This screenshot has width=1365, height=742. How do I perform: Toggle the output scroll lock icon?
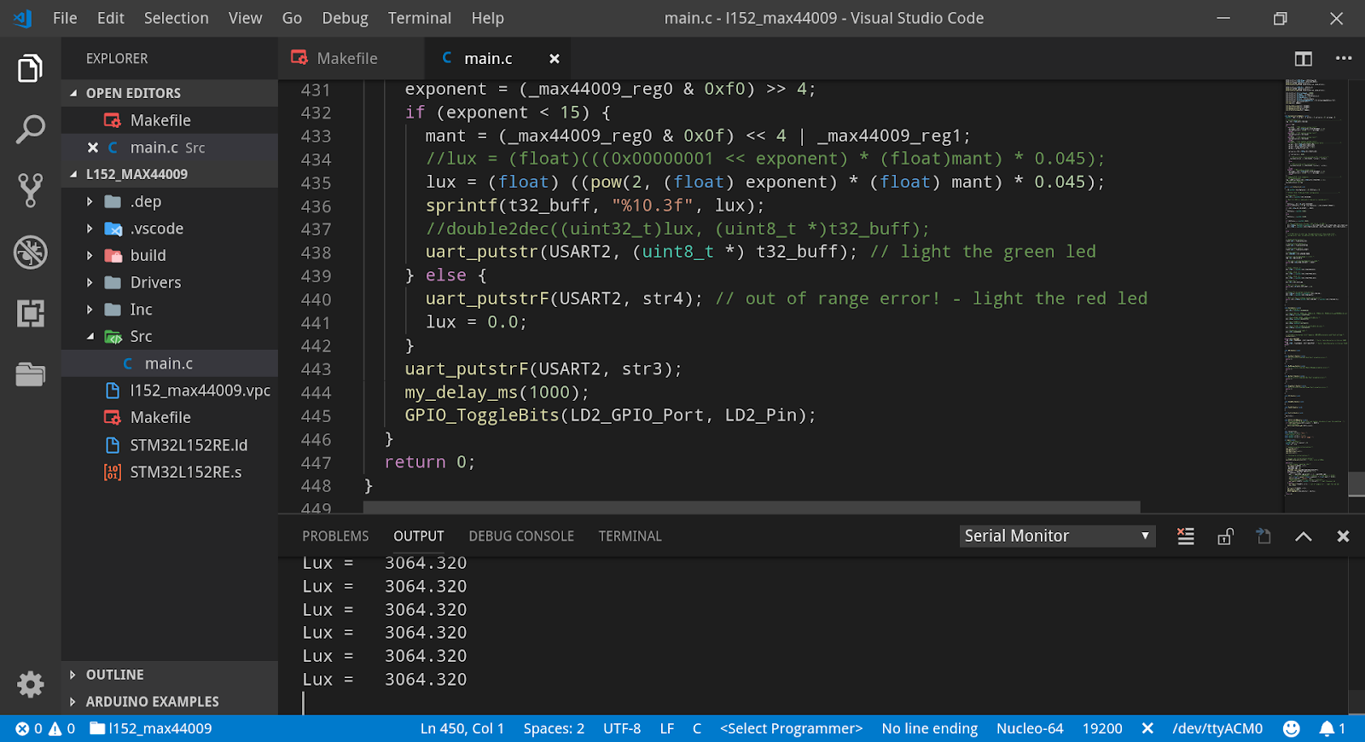click(1225, 536)
